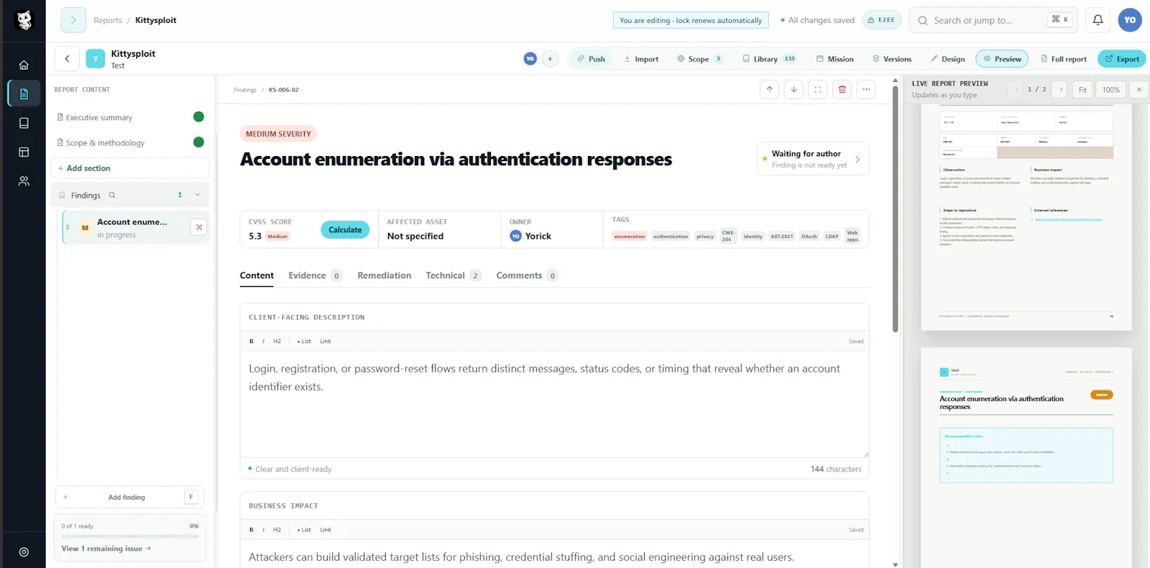The height and width of the screenshot is (568, 1150).
Task: Switch to the Comments tab
Action: tap(527, 275)
